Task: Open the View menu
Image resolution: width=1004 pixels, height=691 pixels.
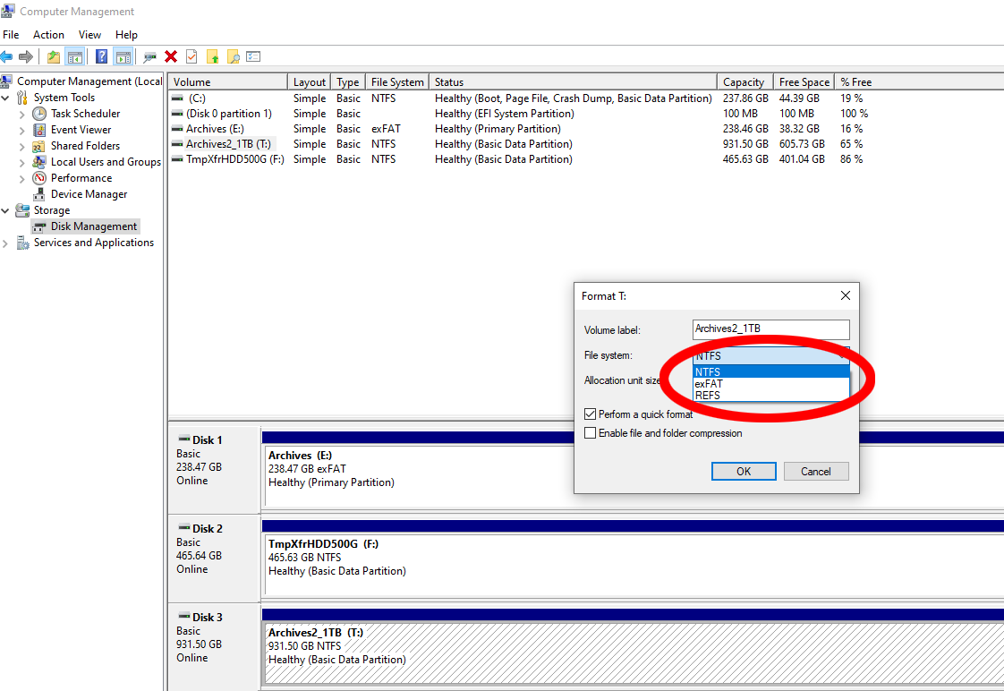Action: (89, 35)
